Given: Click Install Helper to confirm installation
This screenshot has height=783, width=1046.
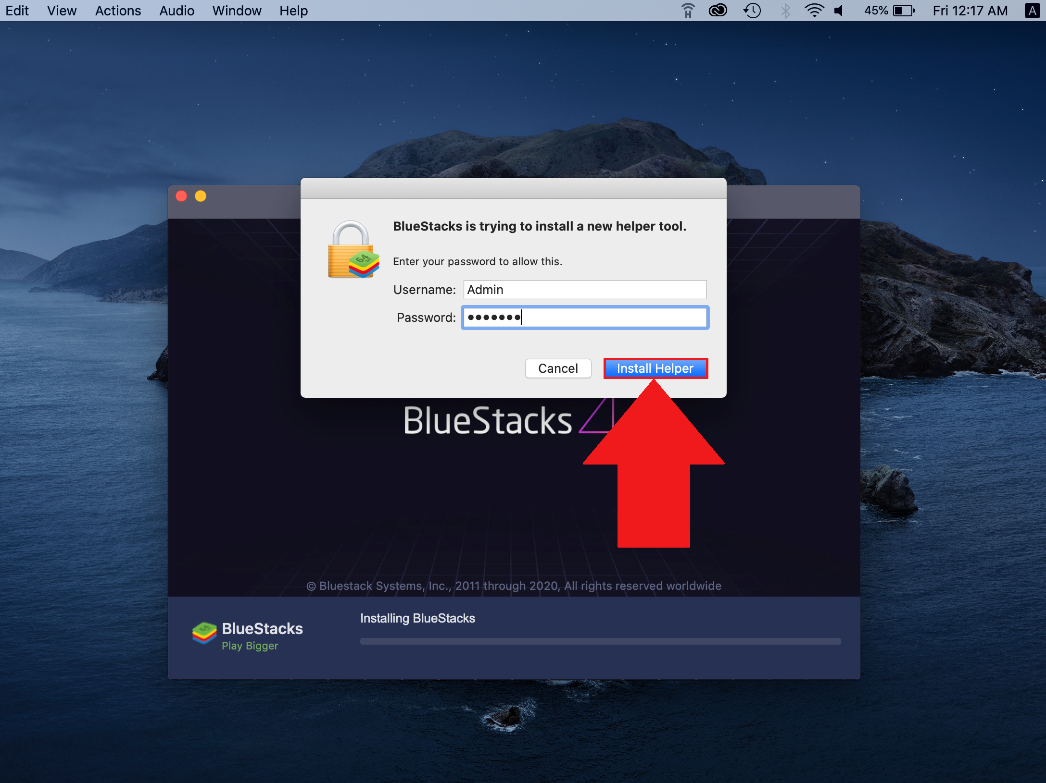Looking at the screenshot, I should [655, 367].
